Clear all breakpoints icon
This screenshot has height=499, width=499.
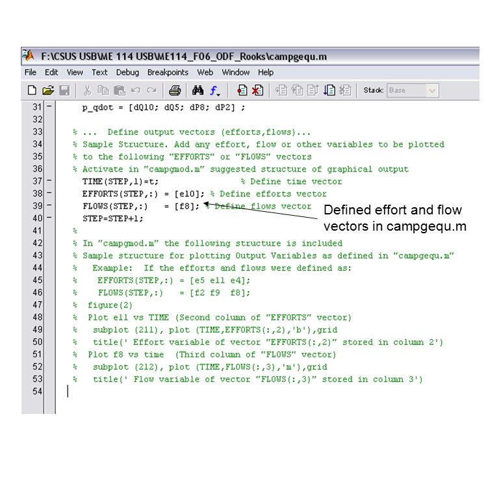[x=257, y=90]
